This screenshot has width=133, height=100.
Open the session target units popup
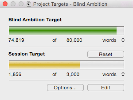coord(123,74)
